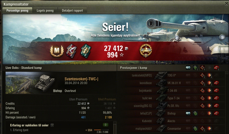Select the red crossed-arrows medal icon
229x134 pixels.
[x=71, y=51]
